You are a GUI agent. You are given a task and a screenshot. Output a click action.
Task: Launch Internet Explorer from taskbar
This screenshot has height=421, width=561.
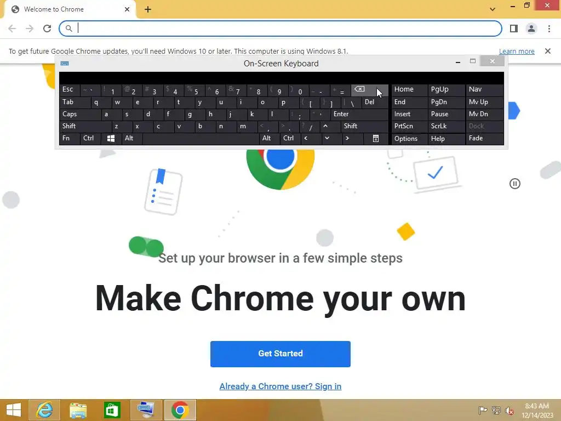(44, 410)
